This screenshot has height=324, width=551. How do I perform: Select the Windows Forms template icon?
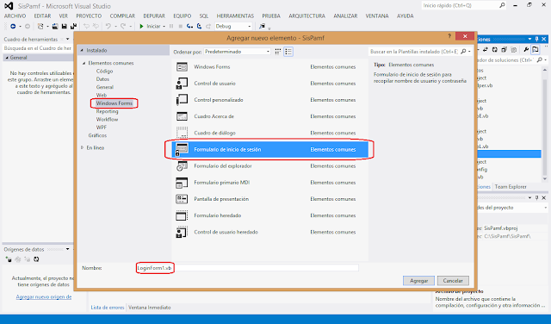[182, 67]
